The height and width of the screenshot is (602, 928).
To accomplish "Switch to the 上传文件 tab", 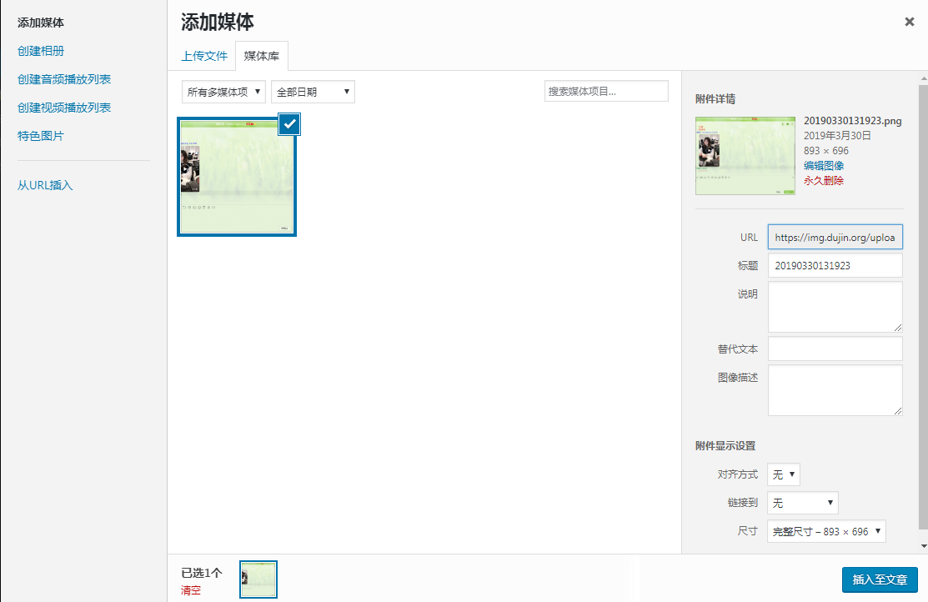I will pos(204,56).
